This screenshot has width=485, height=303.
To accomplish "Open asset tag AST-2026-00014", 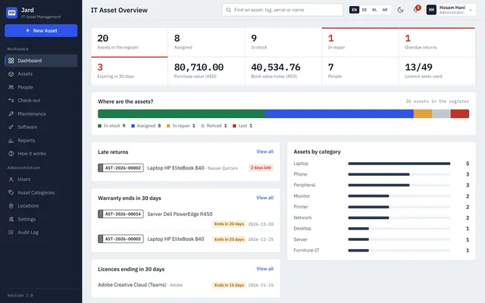I will (120, 214).
